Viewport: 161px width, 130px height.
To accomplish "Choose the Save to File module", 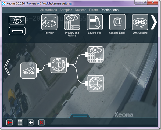I will pyautogui.click(x=95, y=22).
